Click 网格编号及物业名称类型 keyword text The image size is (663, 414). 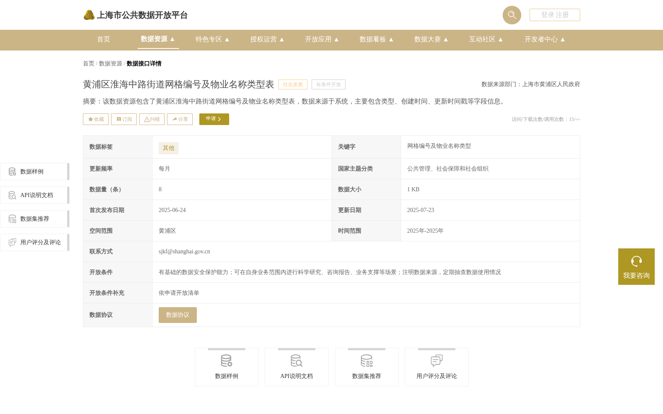point(439,146)
